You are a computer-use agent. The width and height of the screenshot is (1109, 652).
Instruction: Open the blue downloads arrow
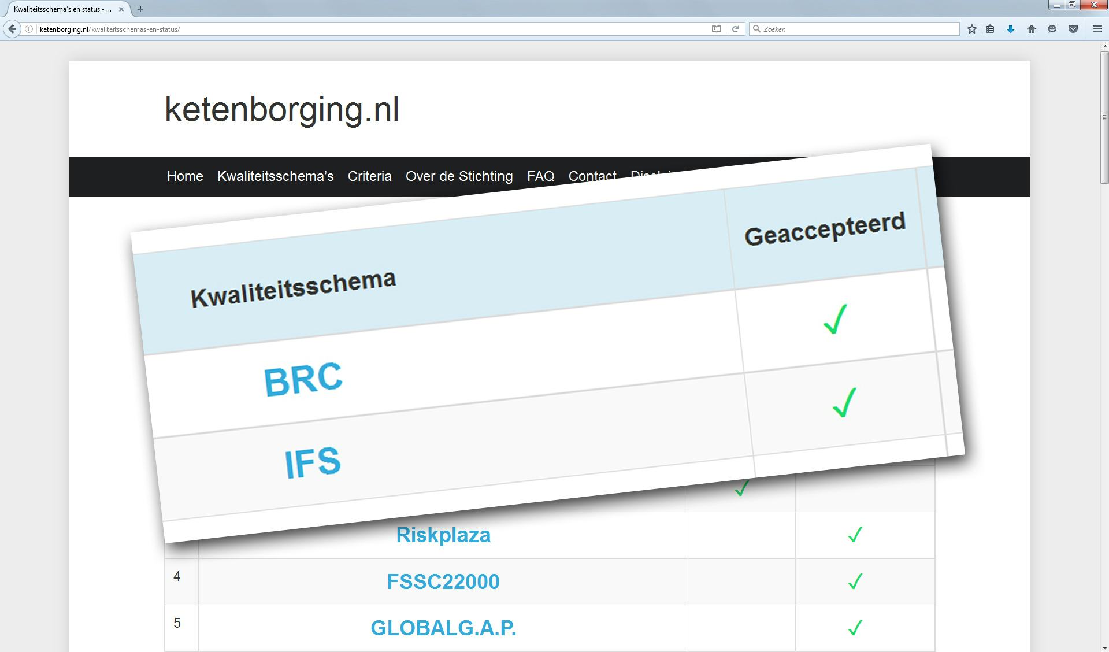coord(1010,29)
